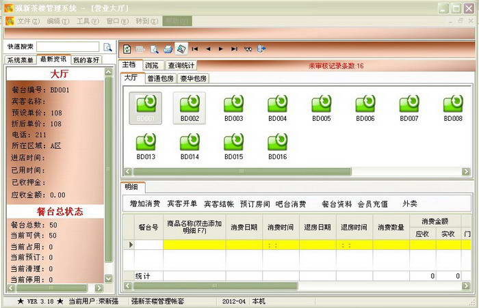Switch to the 我的喜好 tab
The width and height of the screenshot is (479, 308).
pyautogui.click(x=86, y=60)
